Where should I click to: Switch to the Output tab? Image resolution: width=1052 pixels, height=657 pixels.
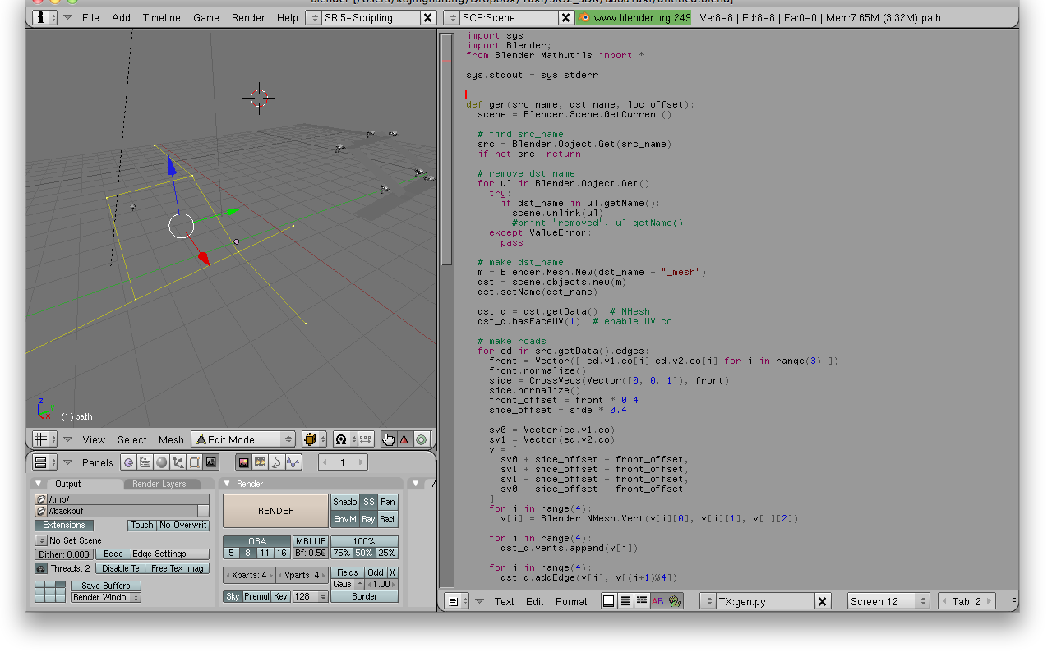(67, 484)
